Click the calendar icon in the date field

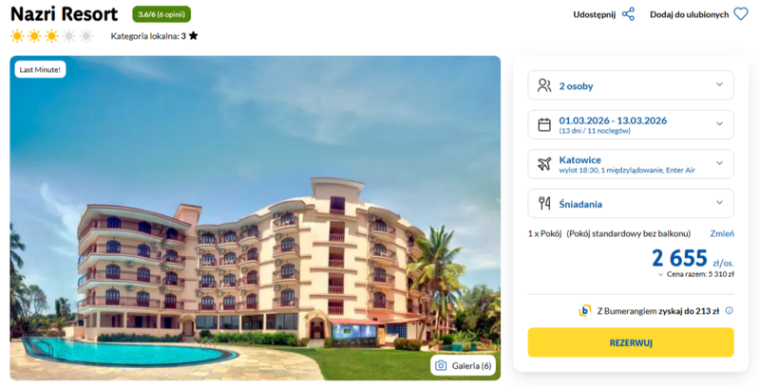[x=544, y=125]
